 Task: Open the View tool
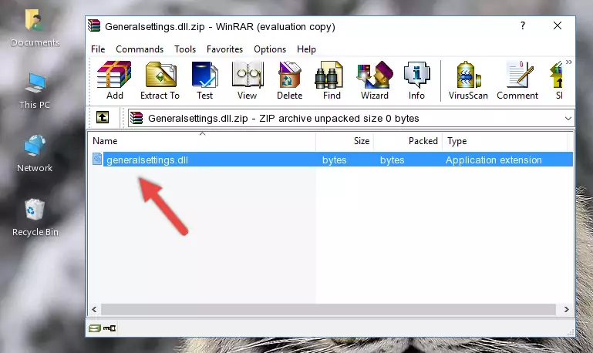coord(248,80)
